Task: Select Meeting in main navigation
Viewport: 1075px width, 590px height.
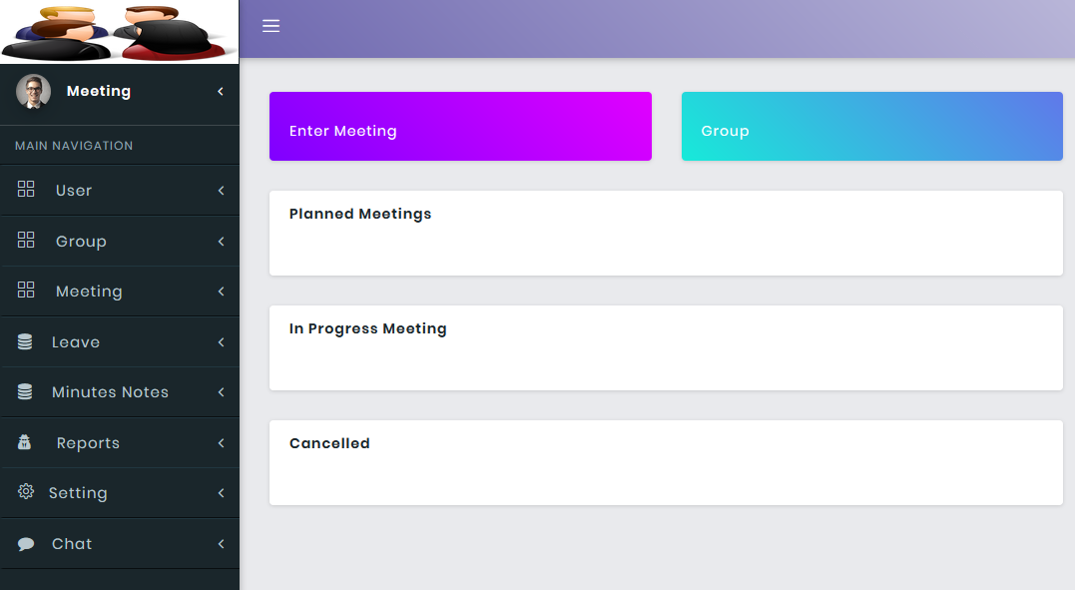Action: pyautogui.click(x=89, y=292)
